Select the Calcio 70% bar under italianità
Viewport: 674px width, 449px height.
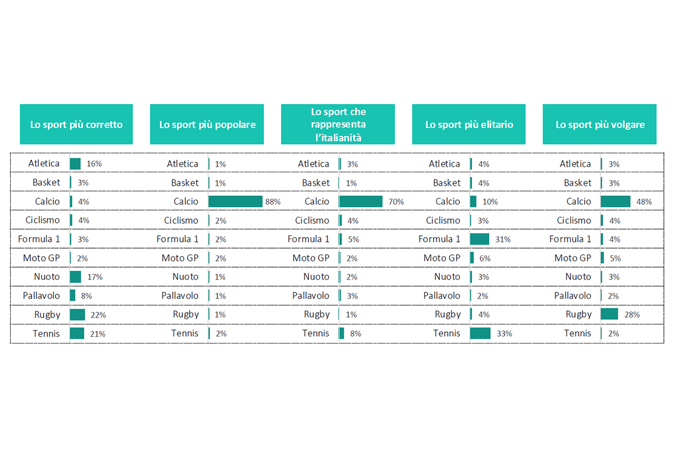click(361, 201)
